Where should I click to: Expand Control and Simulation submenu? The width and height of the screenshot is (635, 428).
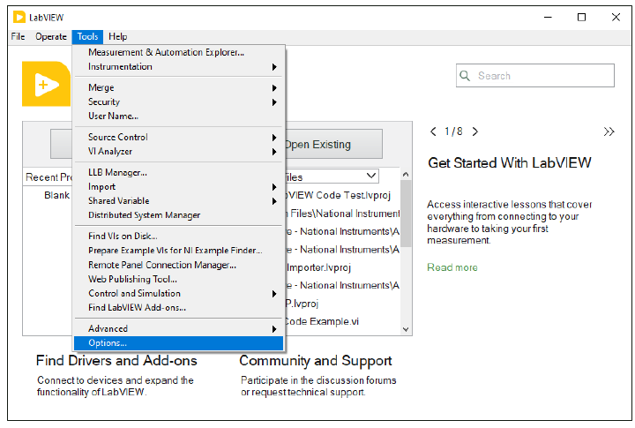[178, 294]
